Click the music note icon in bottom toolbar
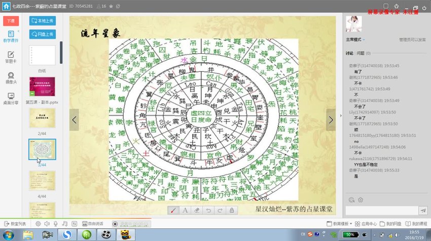This screenshot has width=431, height=241. [x=64, y=224]
